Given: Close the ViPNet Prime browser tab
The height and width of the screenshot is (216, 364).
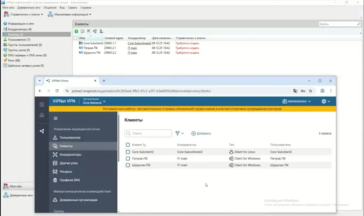Looking at the screenshot, I should click(95, 81).
